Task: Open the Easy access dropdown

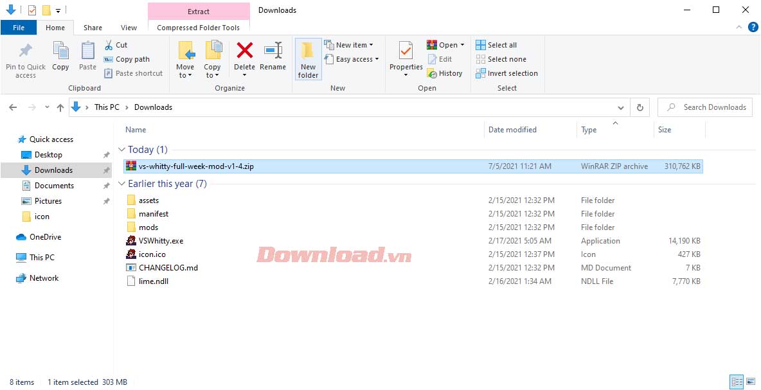Action: pyautogui.click(x=352, y=59)
